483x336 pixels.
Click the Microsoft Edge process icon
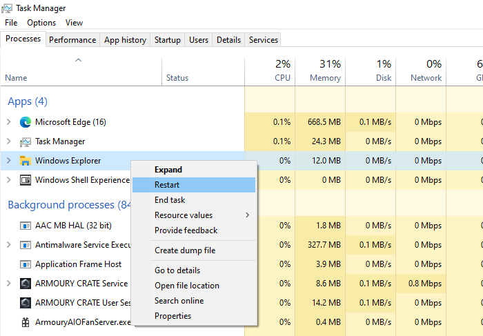[26, 122]
